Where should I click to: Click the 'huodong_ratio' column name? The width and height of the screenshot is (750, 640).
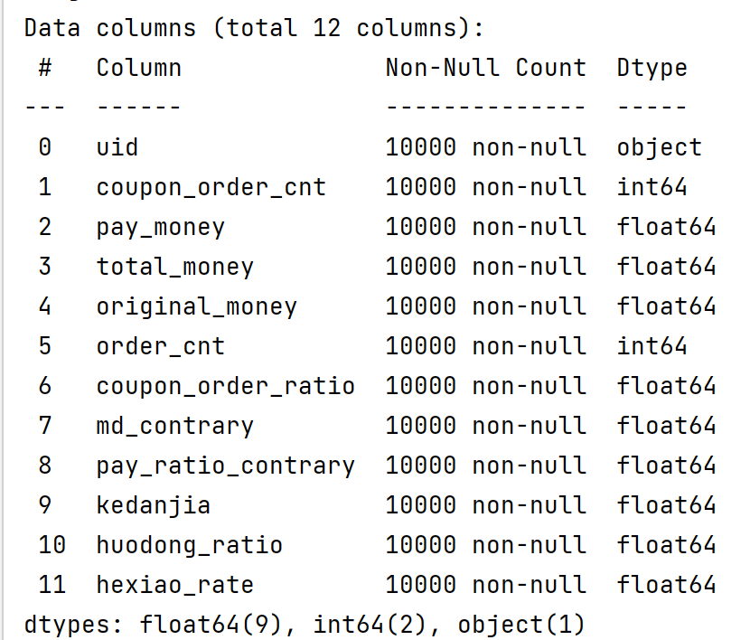click(189, 545)
